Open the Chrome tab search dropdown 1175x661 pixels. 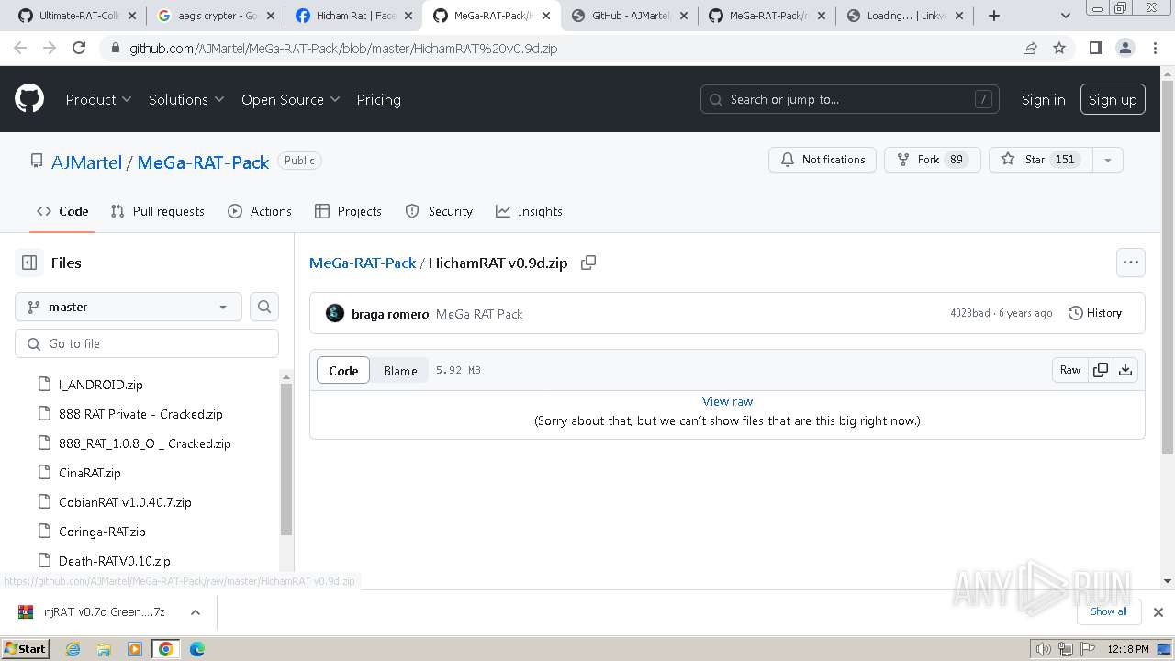point(1065,16)
